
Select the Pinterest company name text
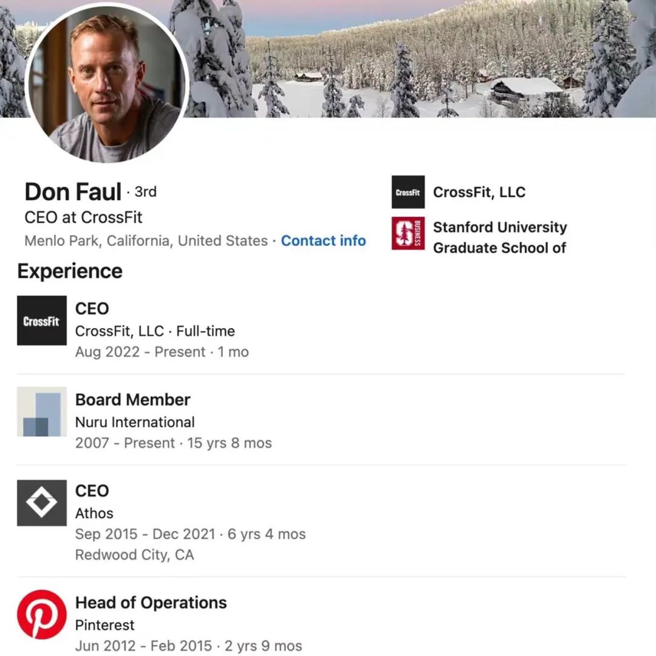104,625
